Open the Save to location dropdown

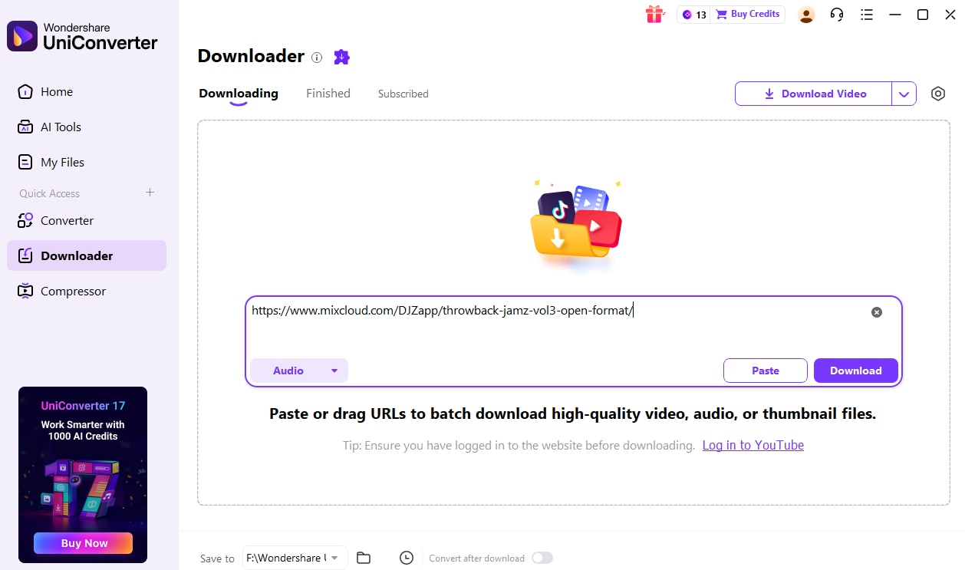click(x=295, y=558)
